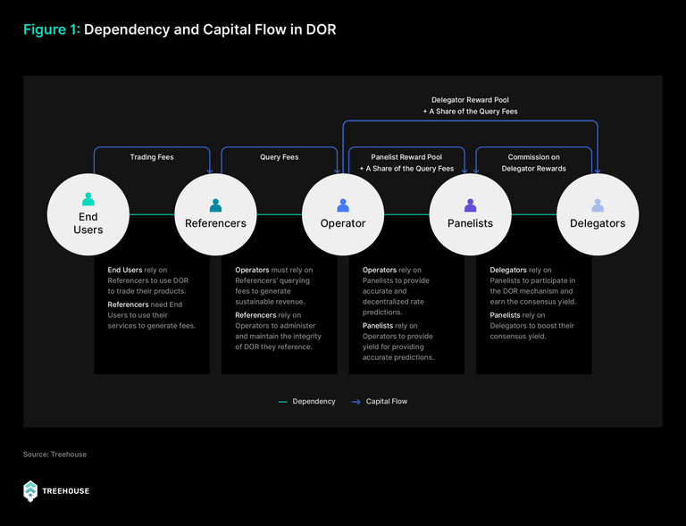Click the light-blue Delegators person icon
Image resolution: width=686 pixels, height=526 pixels.
point(598,205)
